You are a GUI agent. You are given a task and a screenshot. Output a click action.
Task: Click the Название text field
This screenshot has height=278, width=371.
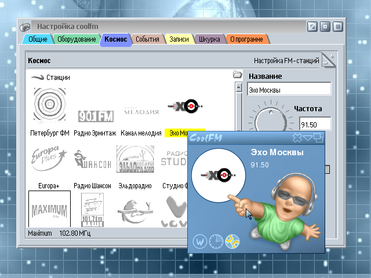(289, 89)
